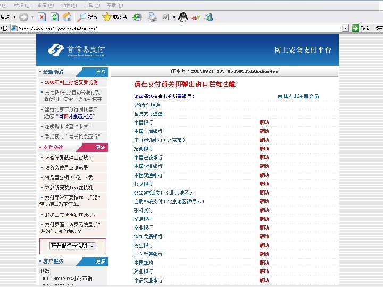Open the 收藏(A) menu

click(x=69, y=5)
